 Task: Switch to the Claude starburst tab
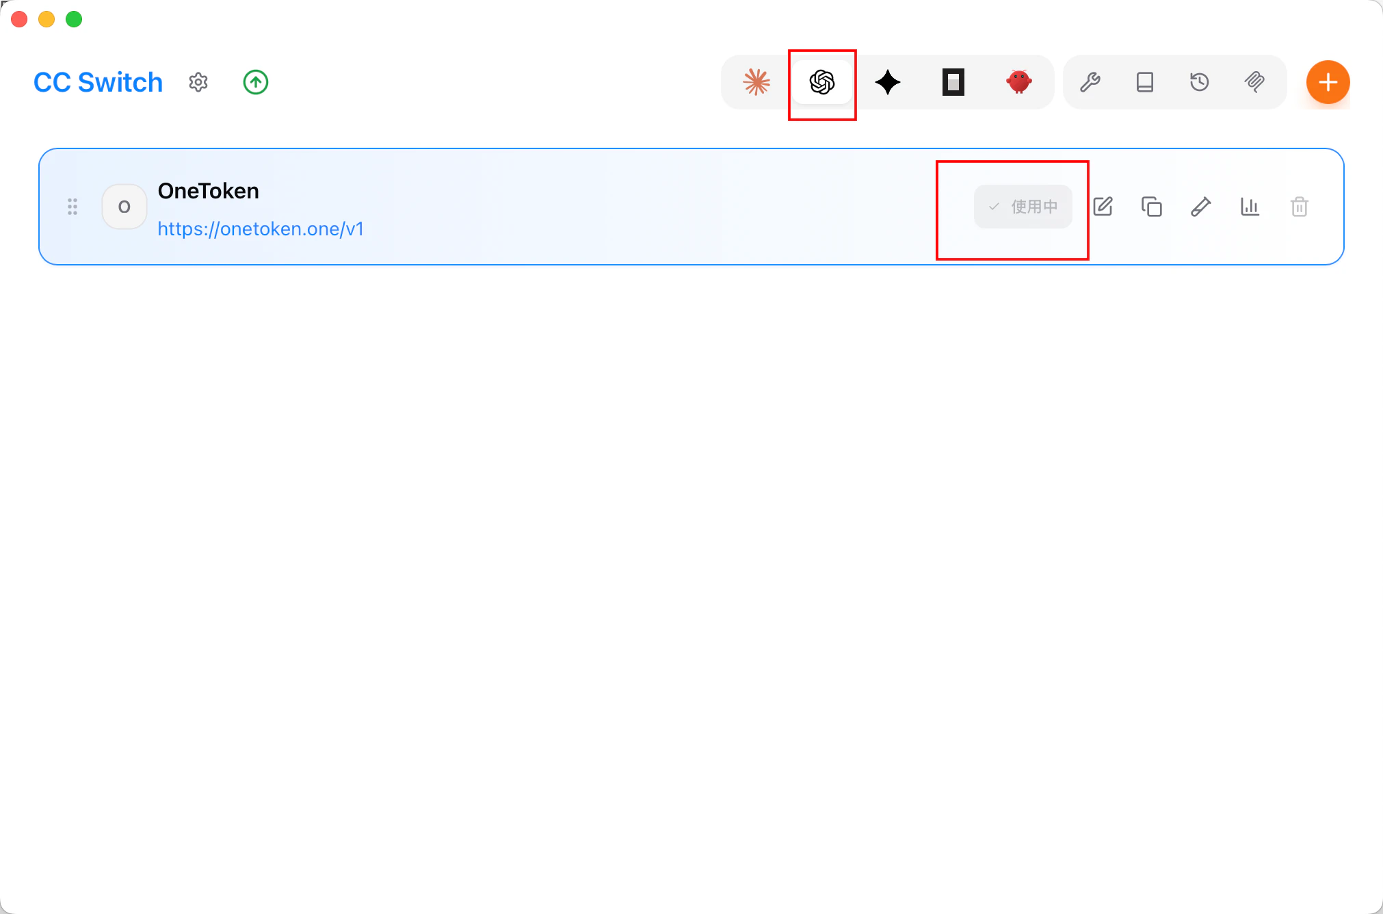(756, 82)
